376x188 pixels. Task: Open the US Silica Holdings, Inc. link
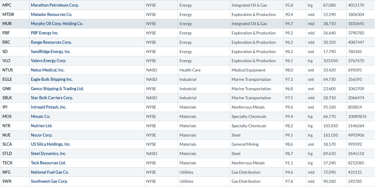tap(51, 144)
